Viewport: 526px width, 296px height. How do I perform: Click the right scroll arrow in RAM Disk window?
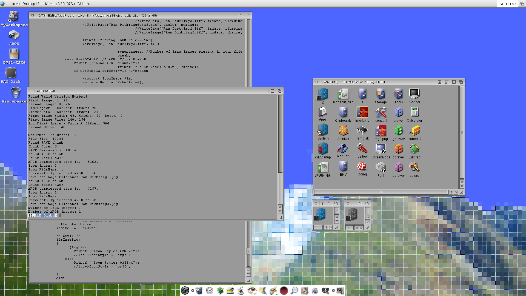click(x=456, y=192)
